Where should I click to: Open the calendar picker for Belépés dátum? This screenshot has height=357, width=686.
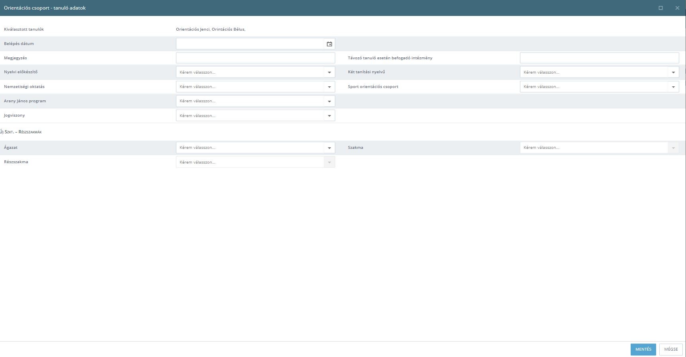tap(329, 44)
